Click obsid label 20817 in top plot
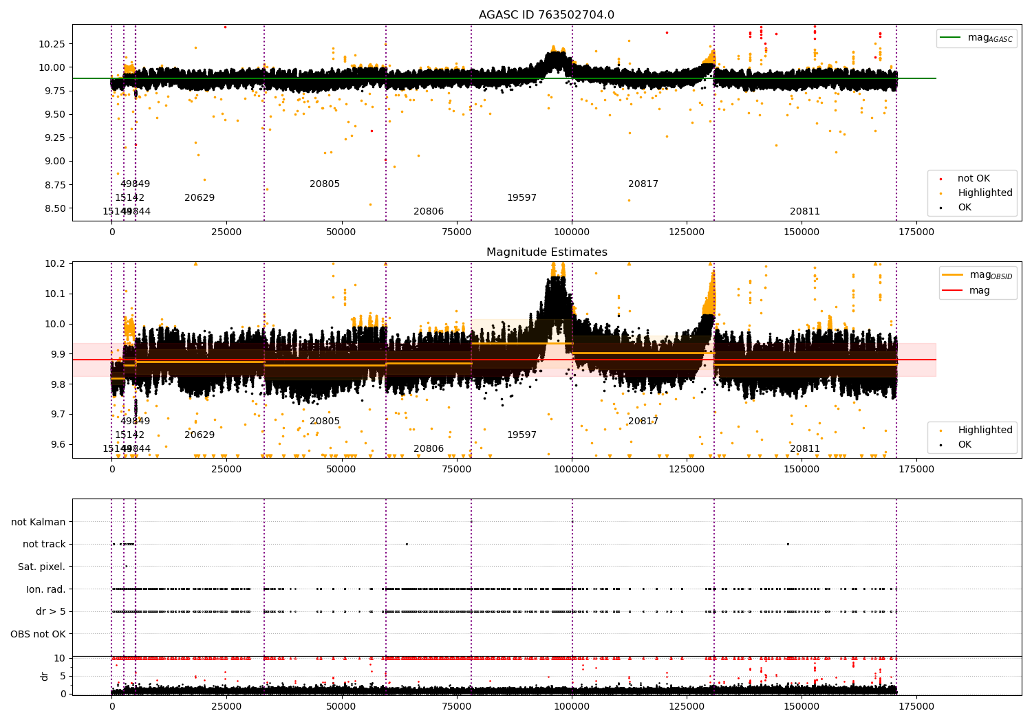 (643, 184)
